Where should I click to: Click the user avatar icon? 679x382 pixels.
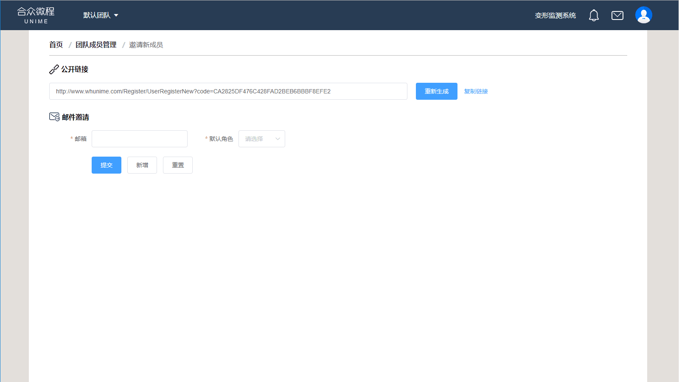point(643,15)
